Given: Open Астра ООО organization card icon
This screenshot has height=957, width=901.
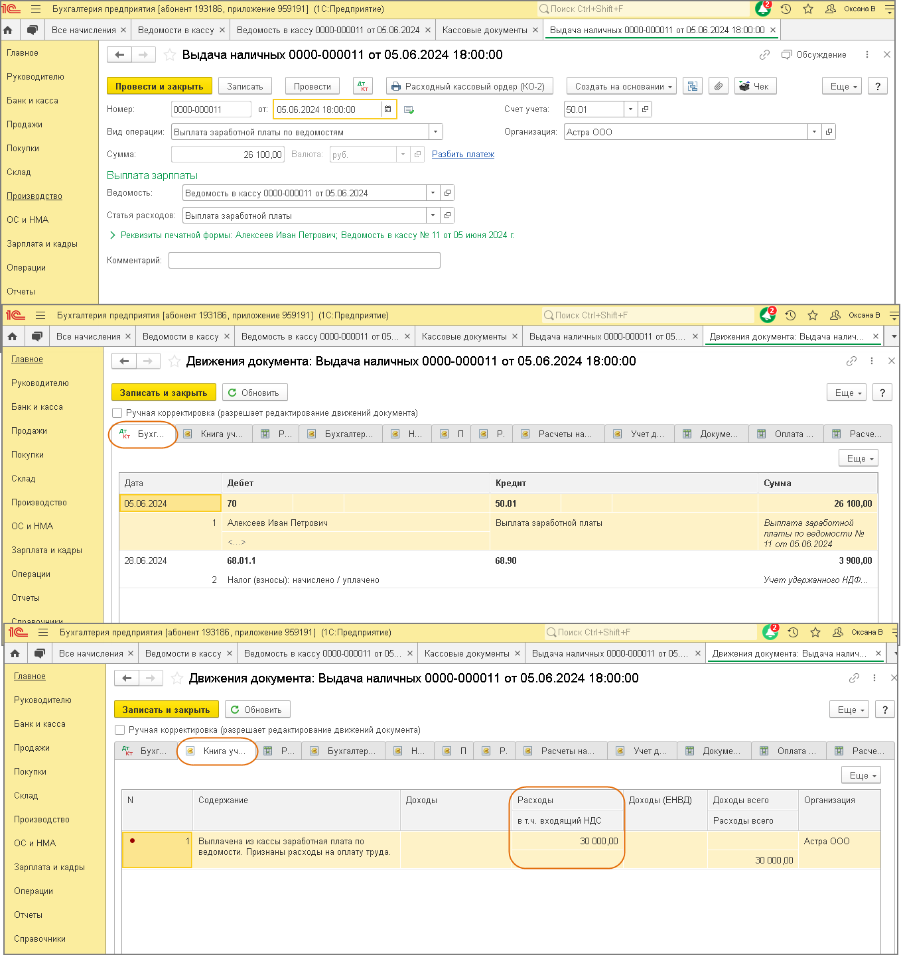Looking at the screenshot, I should pyautogui.click(x=829, y=132).
